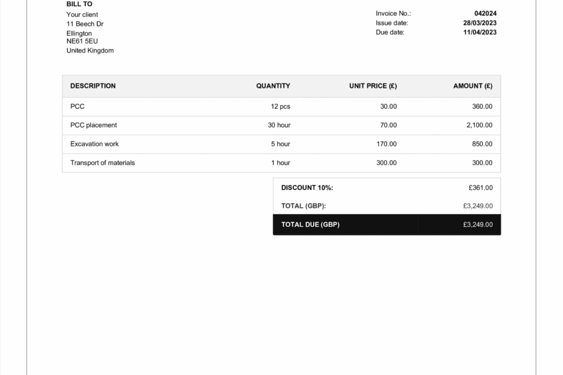Click the issue date 28/03/2023

click(x=479, y=22)
